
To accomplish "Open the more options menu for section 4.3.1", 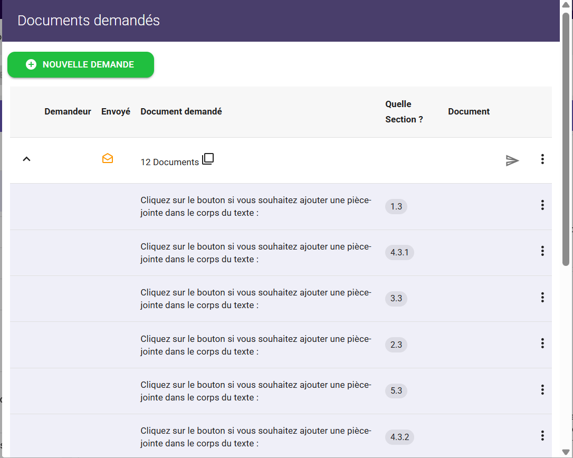I will coord(542,251).
